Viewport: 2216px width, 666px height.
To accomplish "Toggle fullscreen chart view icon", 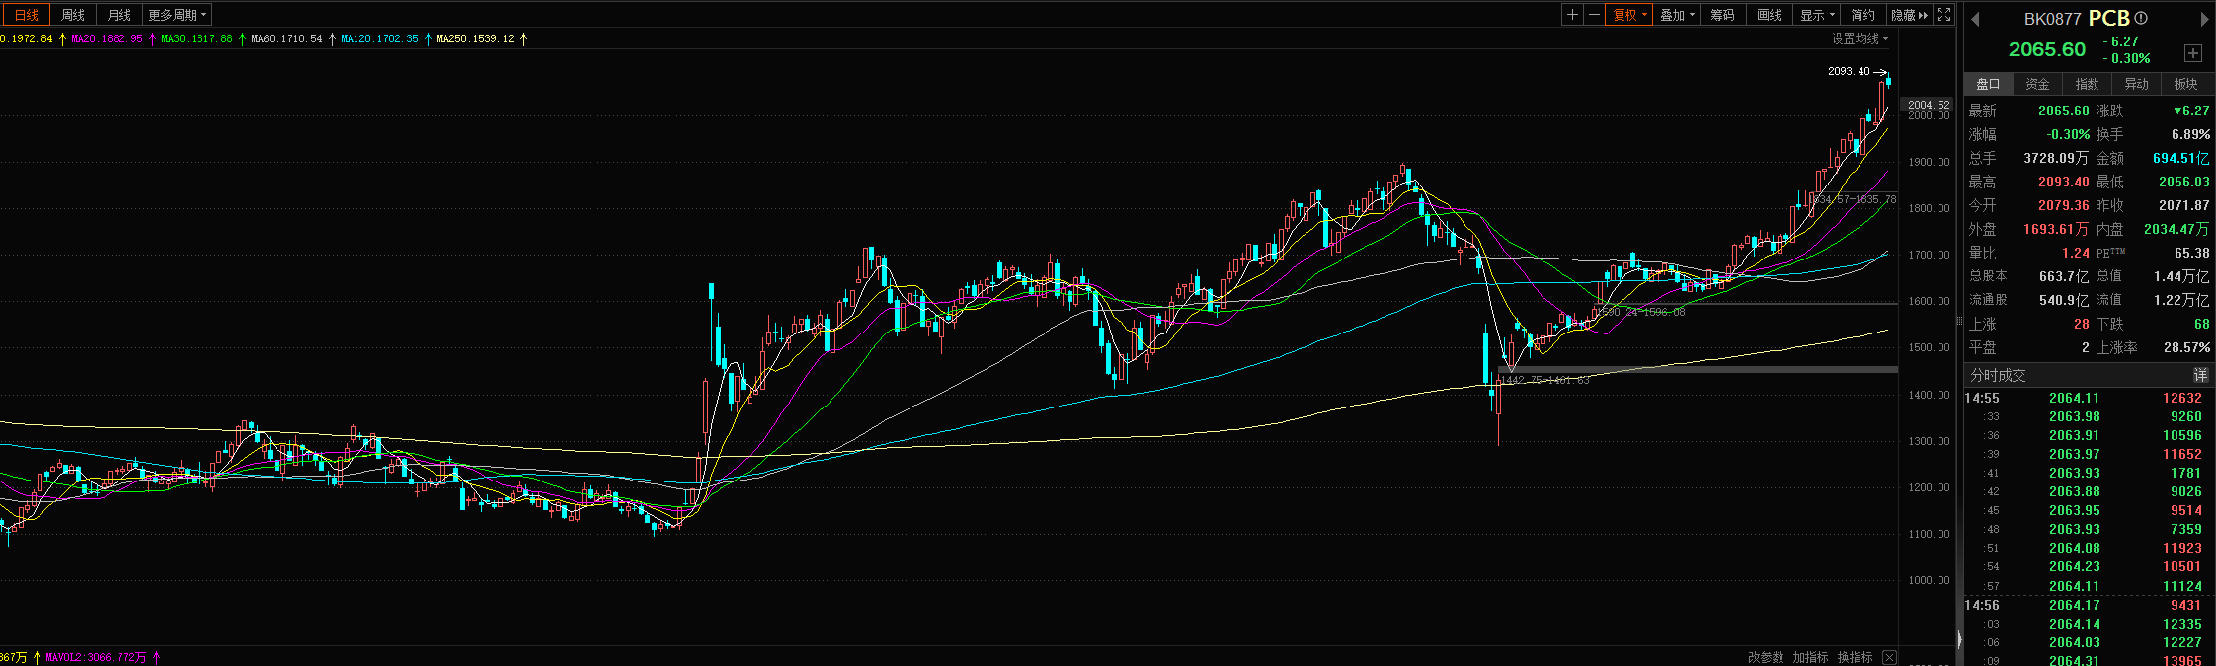I will click(x=1943, y=15).
